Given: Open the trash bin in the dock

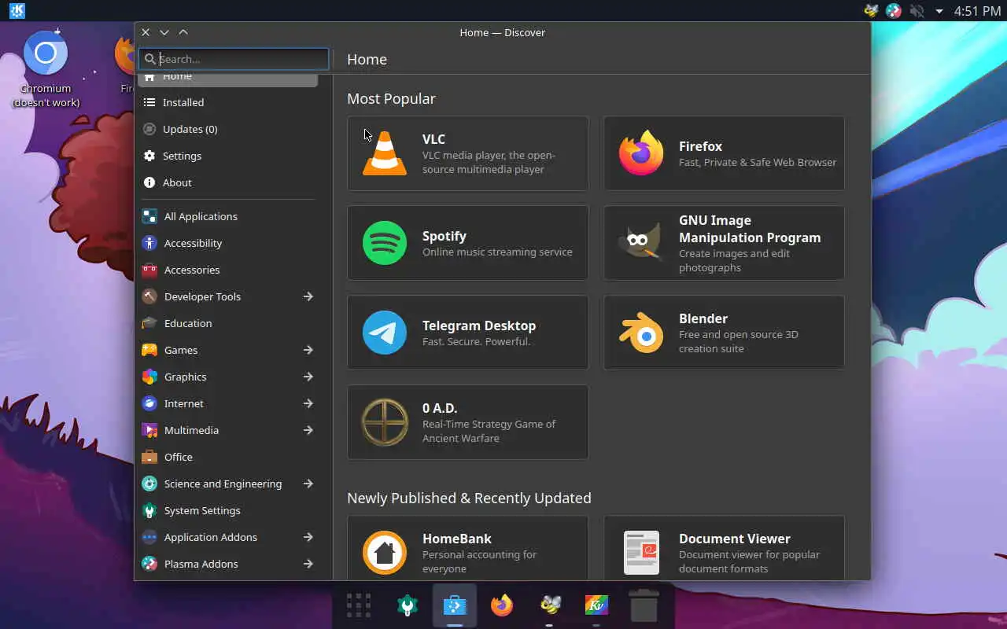Looking at the screenshot, I should 644,605.
